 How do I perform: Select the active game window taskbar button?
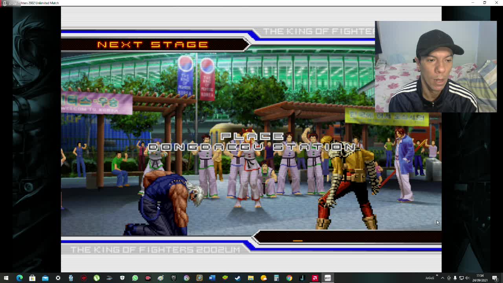click(327, 278)
